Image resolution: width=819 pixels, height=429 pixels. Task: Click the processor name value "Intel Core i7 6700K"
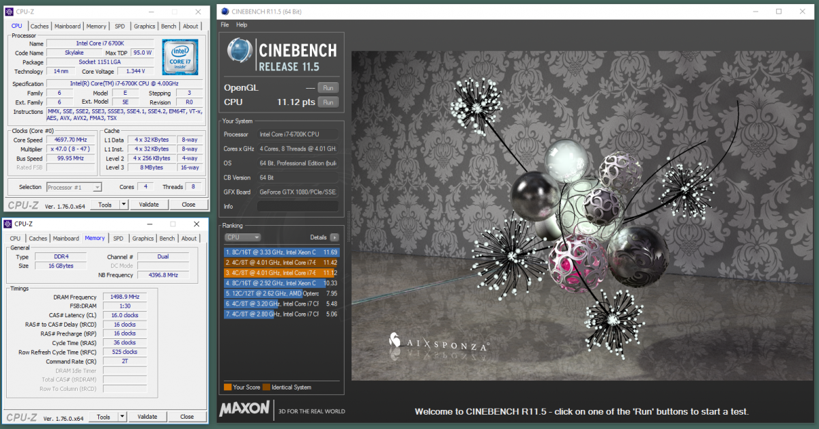click(x=100, y=44)
